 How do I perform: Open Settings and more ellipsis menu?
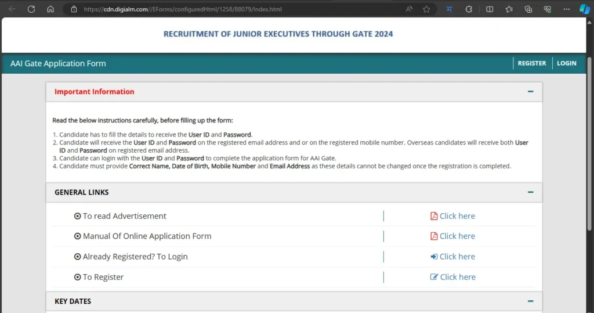[566, 9]
